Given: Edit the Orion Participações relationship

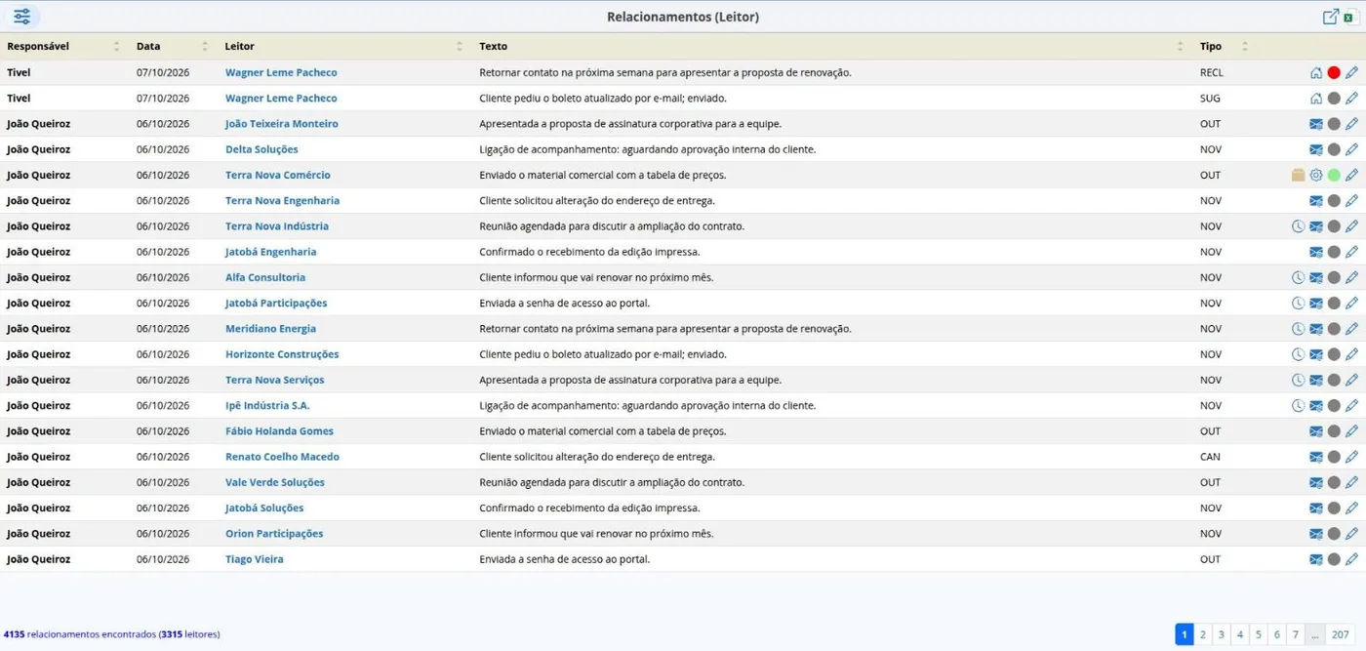Looking at the screenshot, I should tap(1351, 534).
